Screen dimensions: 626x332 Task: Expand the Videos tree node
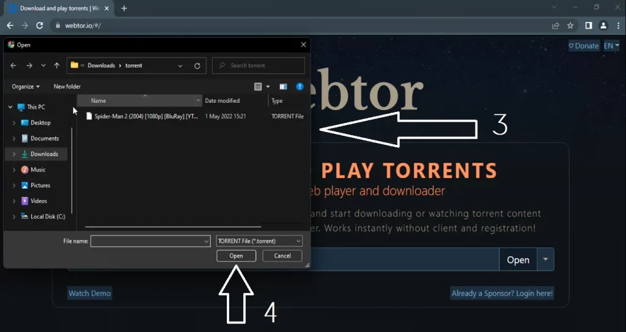[x=14, y=201]
